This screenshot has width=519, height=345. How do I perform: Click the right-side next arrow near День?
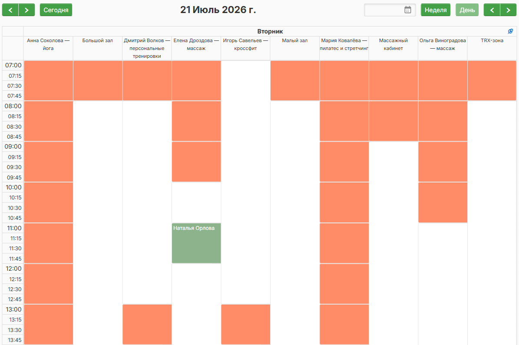tap(509, 10)
